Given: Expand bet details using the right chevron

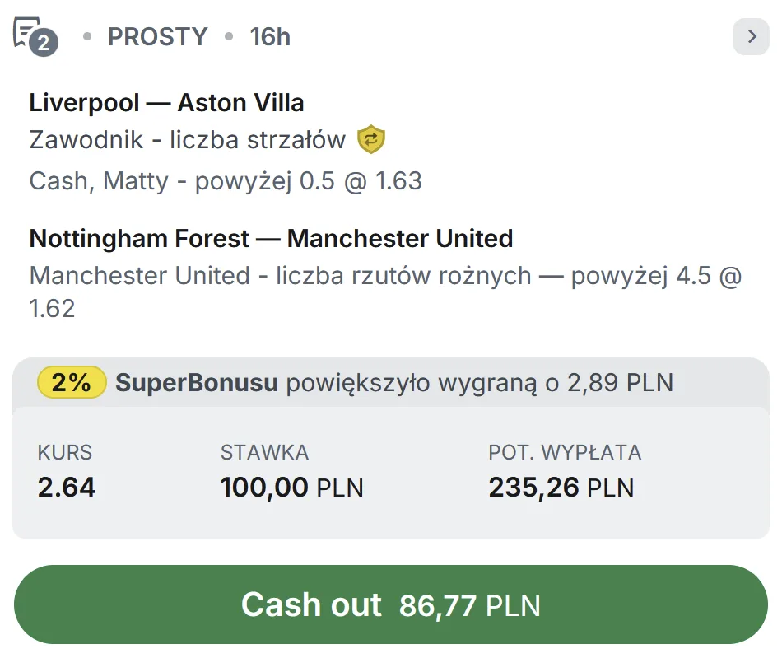Looking at the screenshot, I should 751,37.
